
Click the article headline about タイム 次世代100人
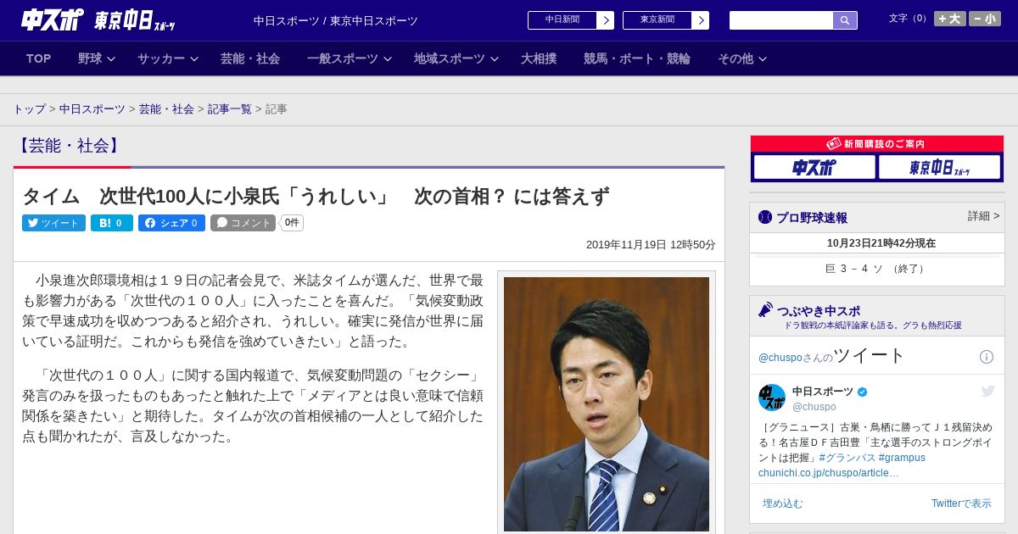316,197
